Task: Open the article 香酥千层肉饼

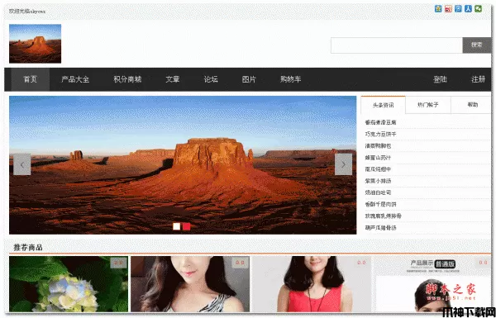Action: tap(380, 204)
